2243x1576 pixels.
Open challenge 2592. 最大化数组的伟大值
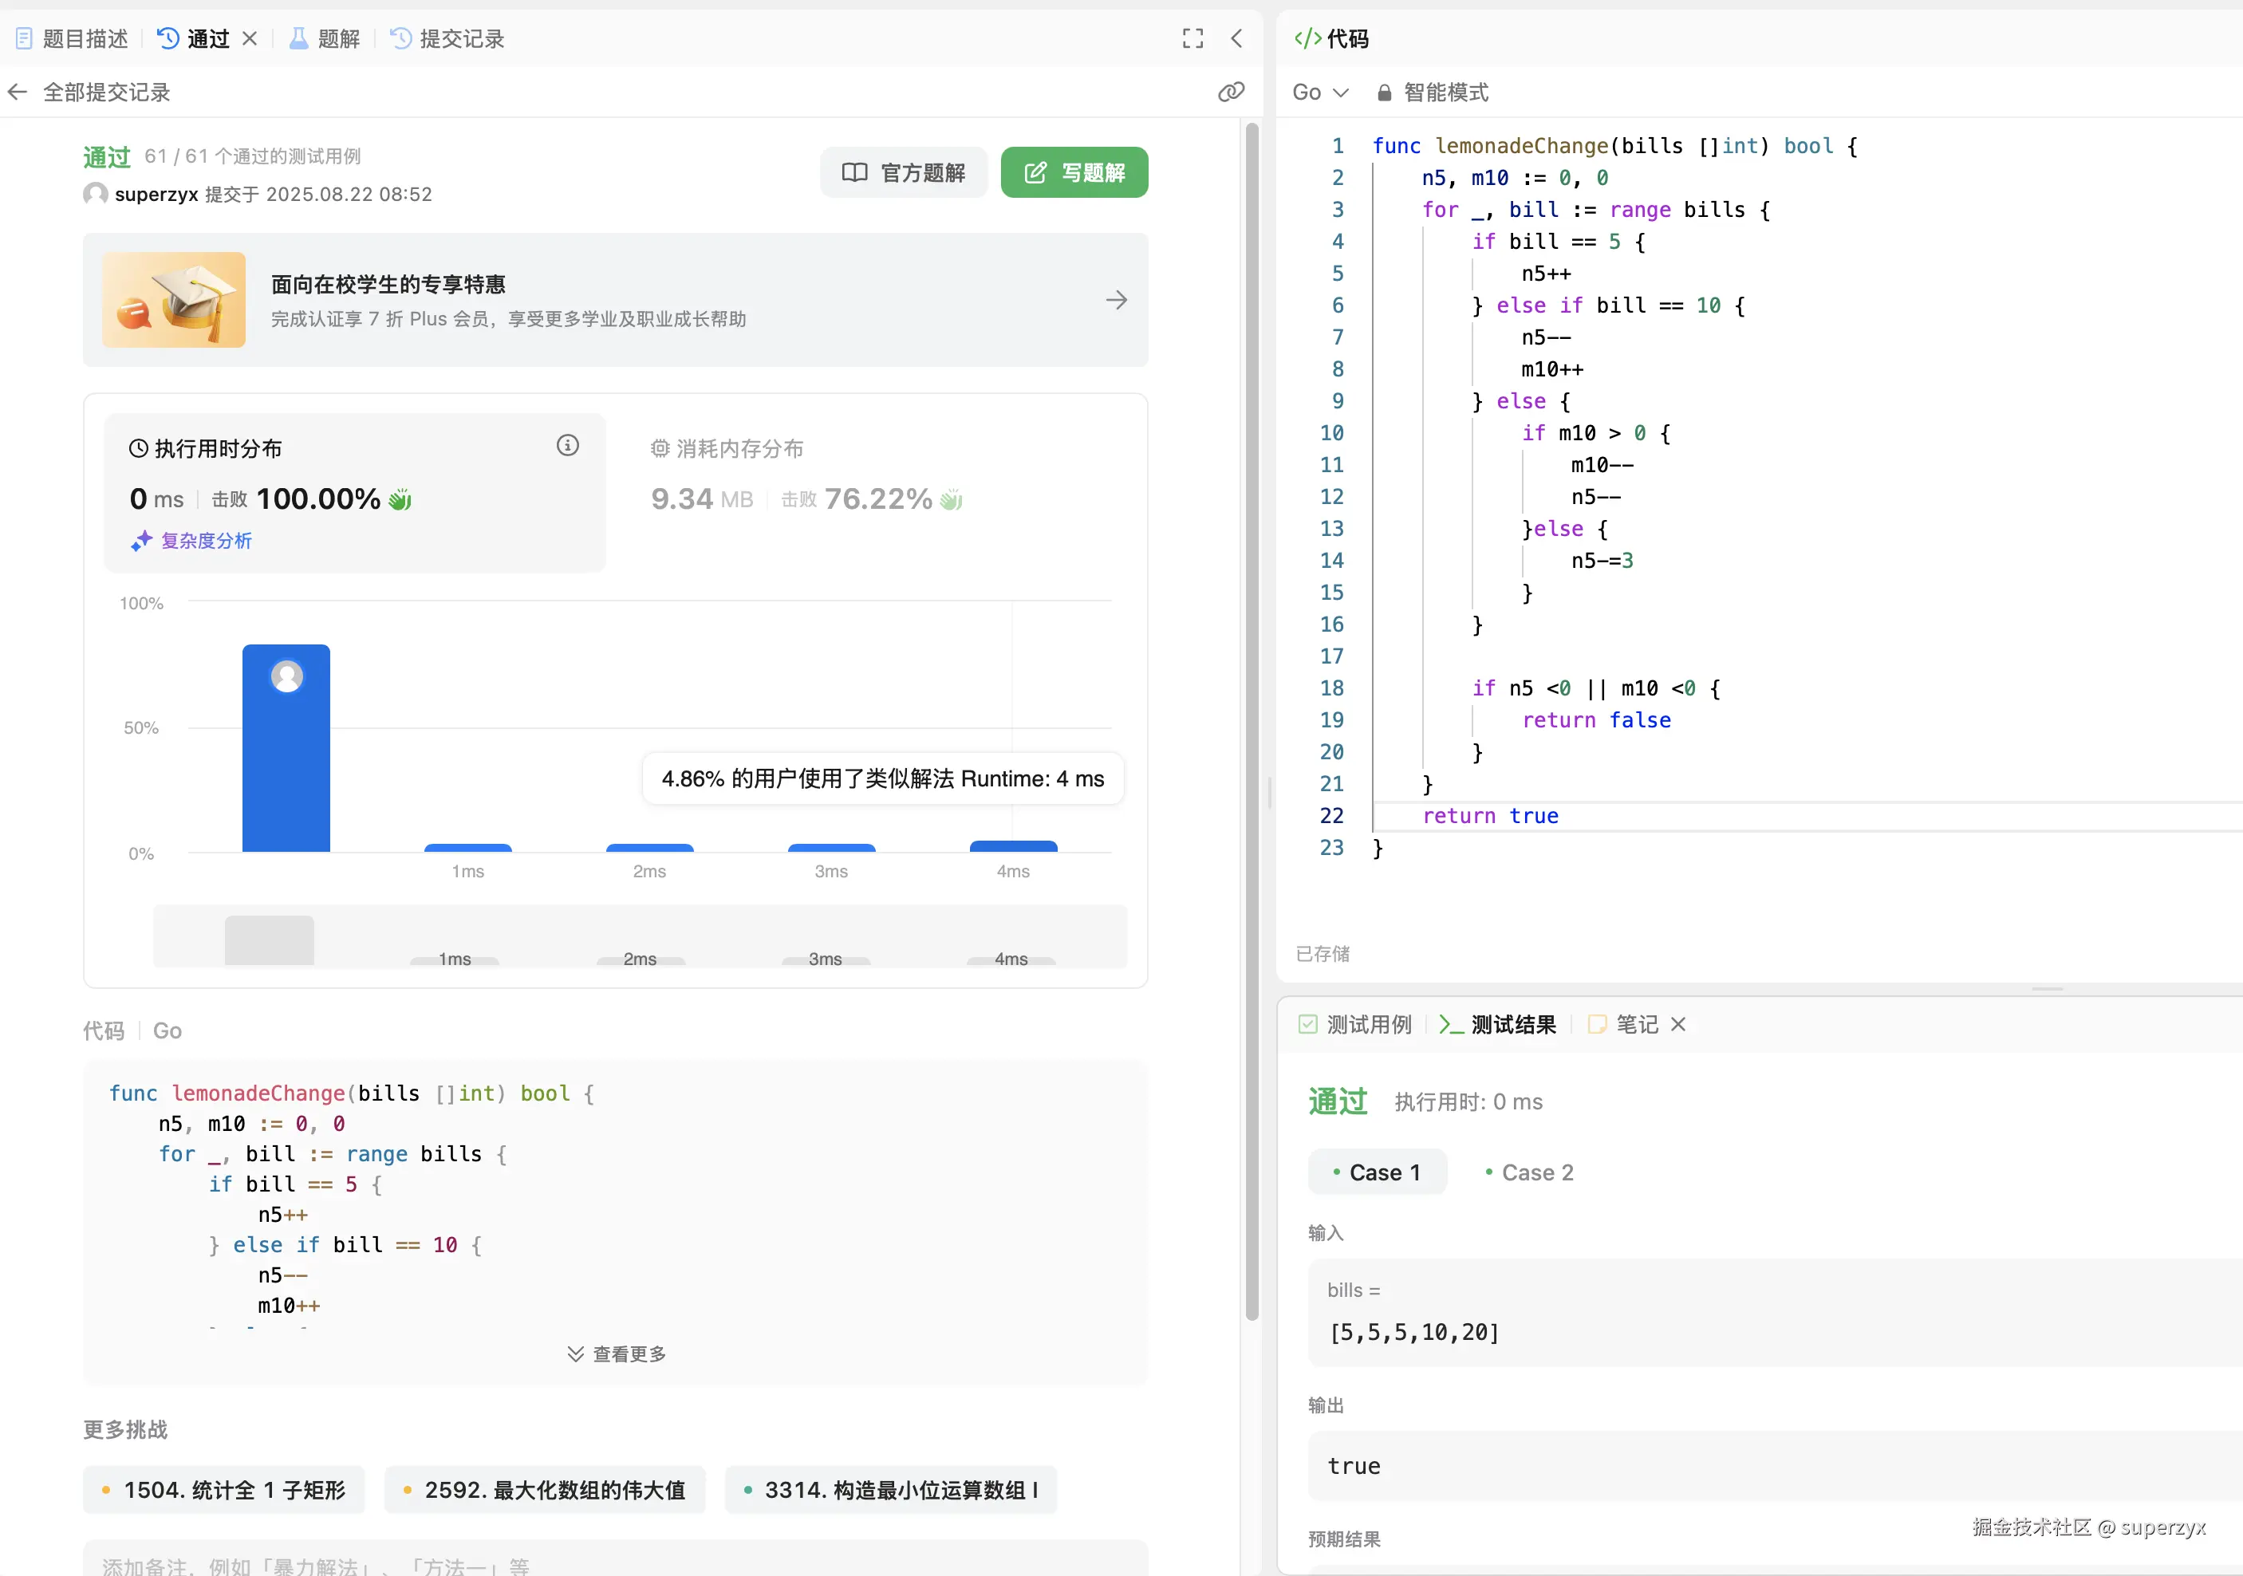pyautogui.click(x=544, y=1489)
